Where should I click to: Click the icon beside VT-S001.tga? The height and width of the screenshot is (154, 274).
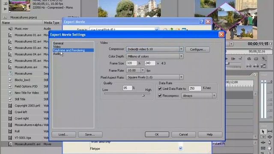pos(10,138)
